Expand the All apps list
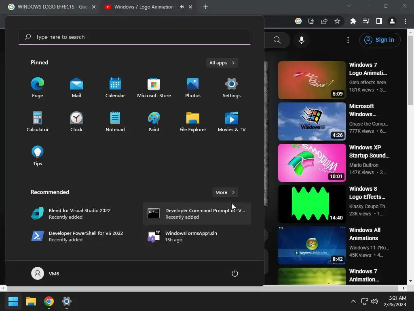 pos(222,63)
